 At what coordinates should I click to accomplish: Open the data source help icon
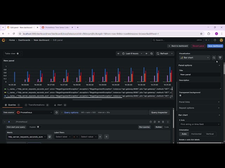(57, 113)
